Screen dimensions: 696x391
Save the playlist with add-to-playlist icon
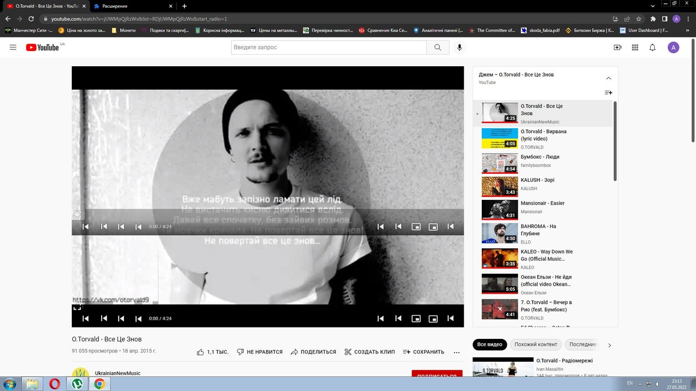608,92
